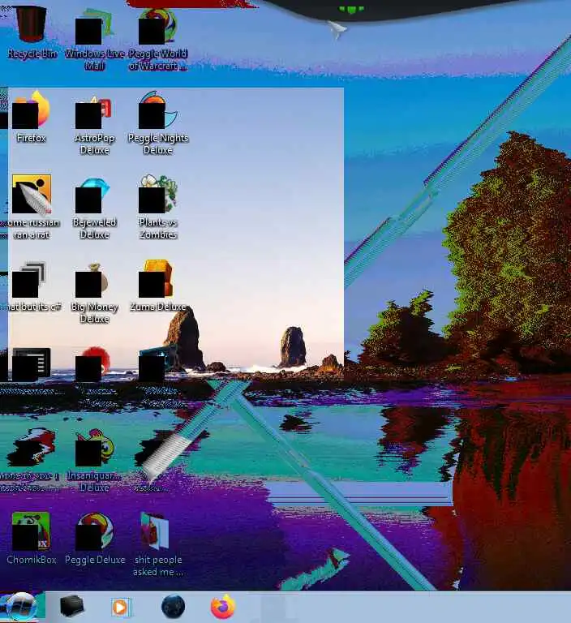Select the Insaniquarium Deluxe fish icon
The image size is (571, 623).
tap(95, 448)
